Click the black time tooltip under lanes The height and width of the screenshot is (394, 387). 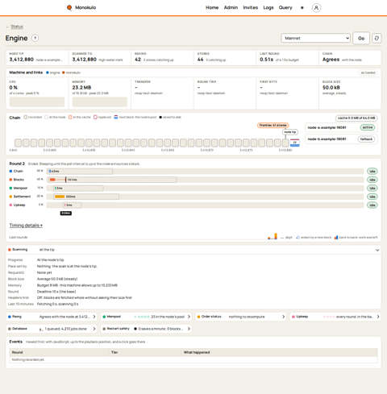(66, 213)
